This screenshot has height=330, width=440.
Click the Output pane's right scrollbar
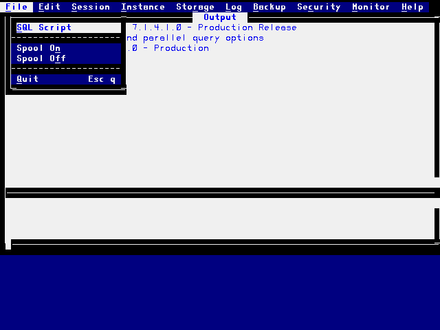pos(437,103)
